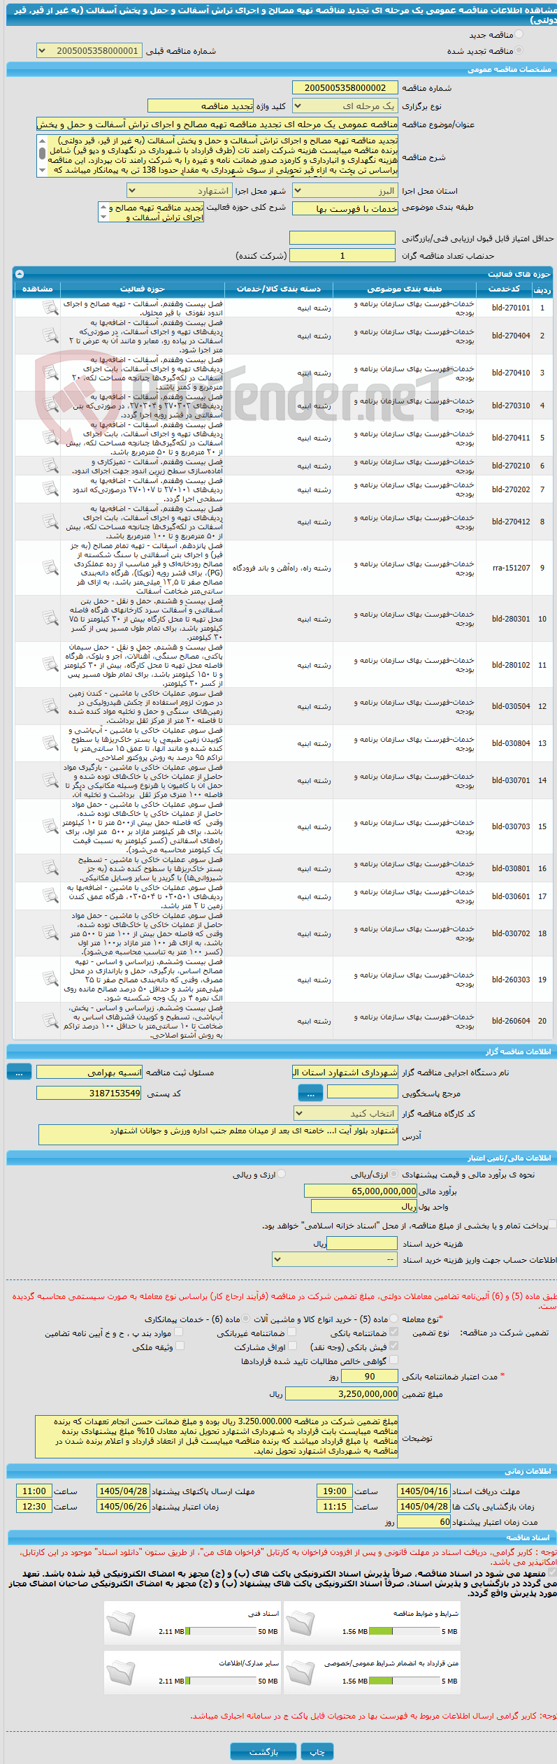557x1764 pixels.
Task: Toggle اسناد خزانه اسلامی payment checkbox
Action: click(552, 1224)
